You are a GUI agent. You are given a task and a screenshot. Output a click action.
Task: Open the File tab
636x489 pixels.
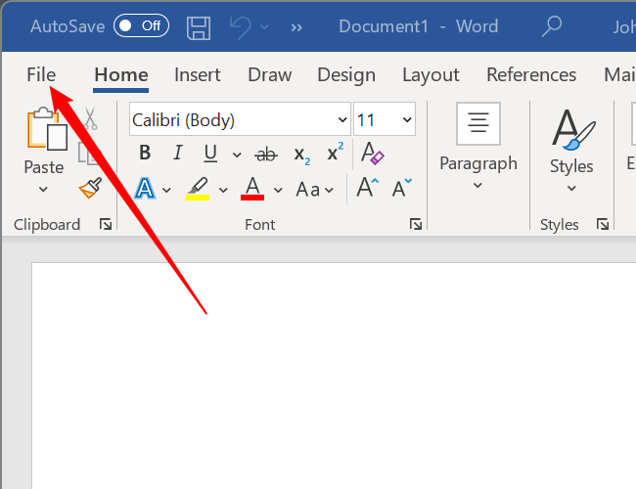[x=41, y=75]
